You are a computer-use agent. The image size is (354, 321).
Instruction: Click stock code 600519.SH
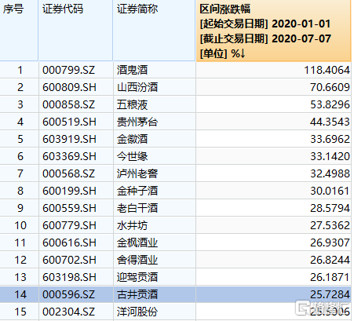click(69, 122)
